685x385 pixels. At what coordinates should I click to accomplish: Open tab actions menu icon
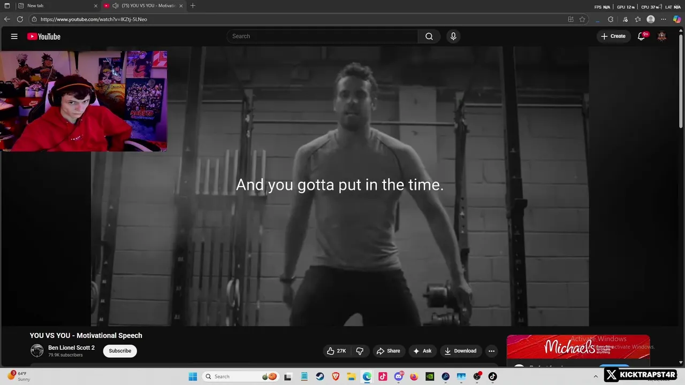(7, 5)
